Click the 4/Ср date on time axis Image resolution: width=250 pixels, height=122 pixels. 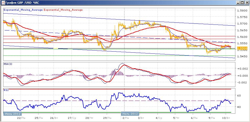click(x=158, y=118)
